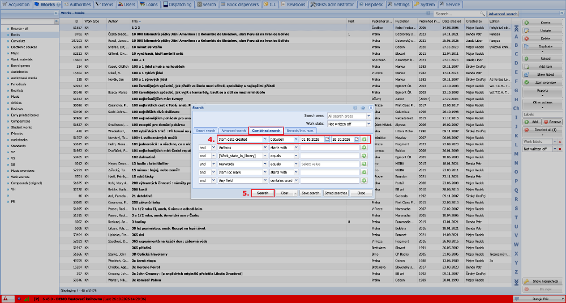Click the magnifier icon in the quick search box

[482, 14]
